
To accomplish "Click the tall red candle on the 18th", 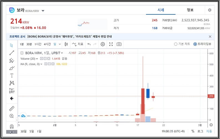I will pos(143,101).
